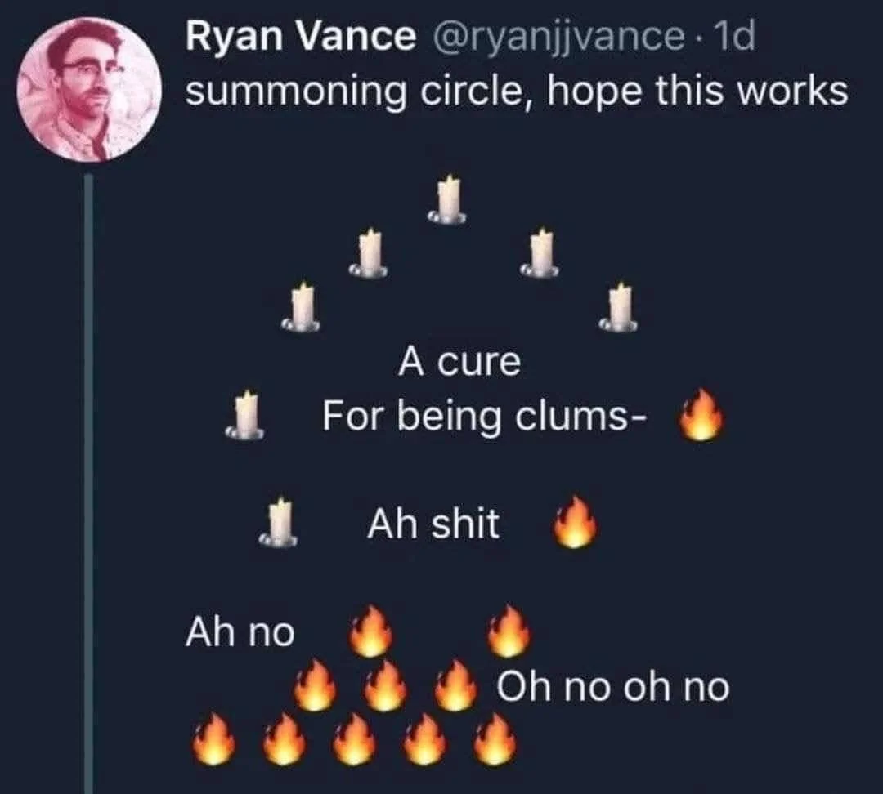Viewport: 883px width, 794px height.
Task: Click the "Oh no oh no" text
Action: click(x=612, y=686)
